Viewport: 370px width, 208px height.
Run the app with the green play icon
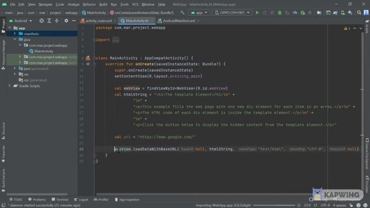pos(257,13)
